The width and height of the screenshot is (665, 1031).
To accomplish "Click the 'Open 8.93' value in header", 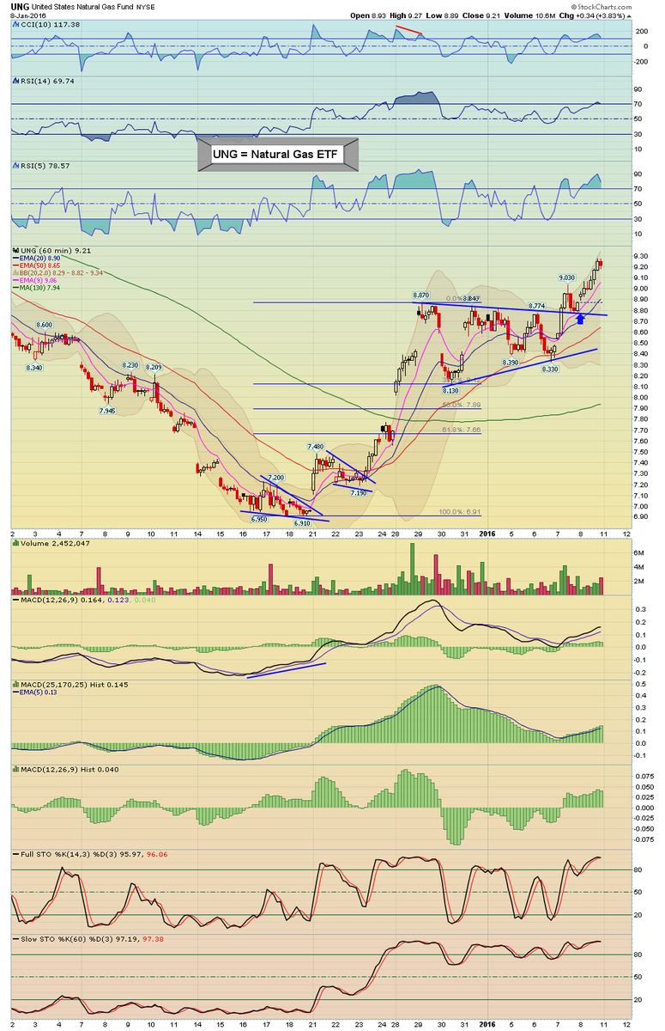I will click(x=367, y=16).
